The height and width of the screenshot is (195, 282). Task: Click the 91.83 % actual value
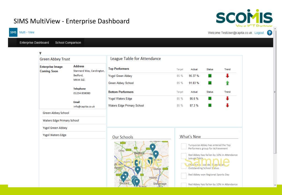[194, 83]
